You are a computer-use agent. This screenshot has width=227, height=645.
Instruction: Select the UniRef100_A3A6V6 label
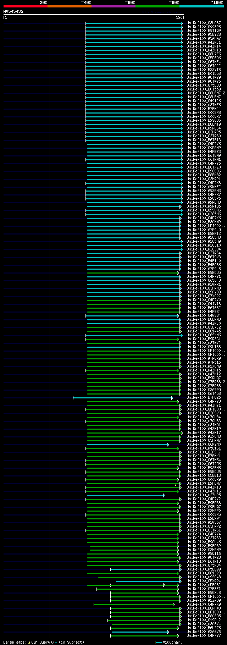click(x=204, y=632)
